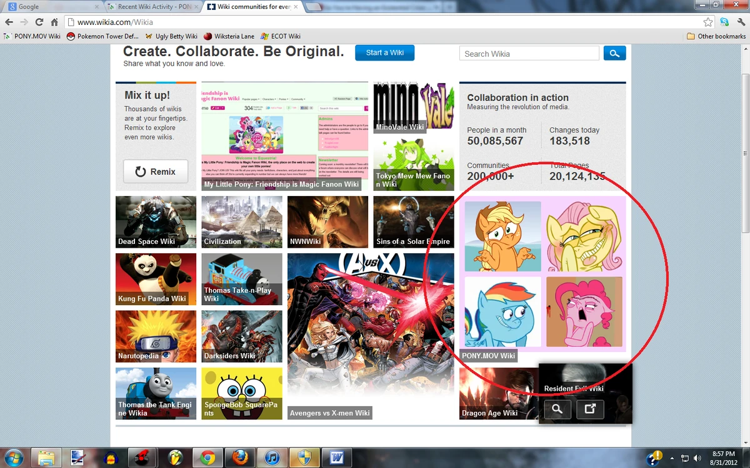
Task: Click the browser home icon
Action: (x=55, y=21)
